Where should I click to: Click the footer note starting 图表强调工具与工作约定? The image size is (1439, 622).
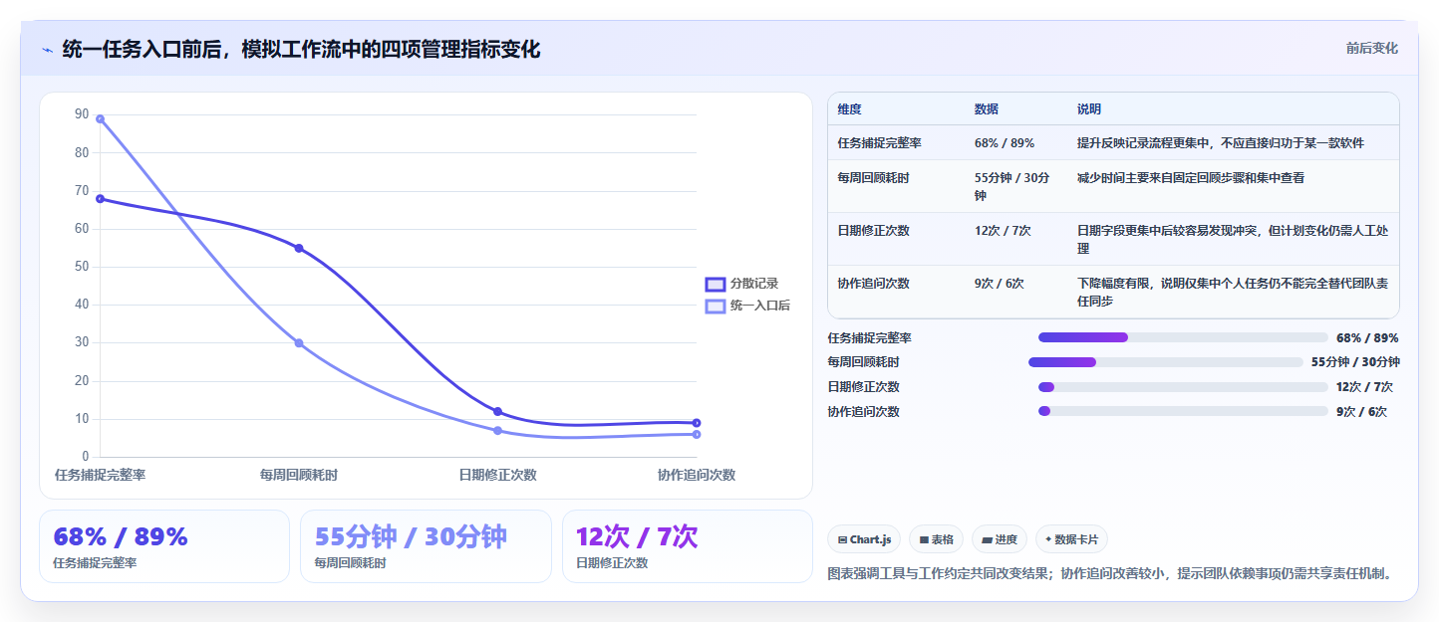[x=1109, y=573]
